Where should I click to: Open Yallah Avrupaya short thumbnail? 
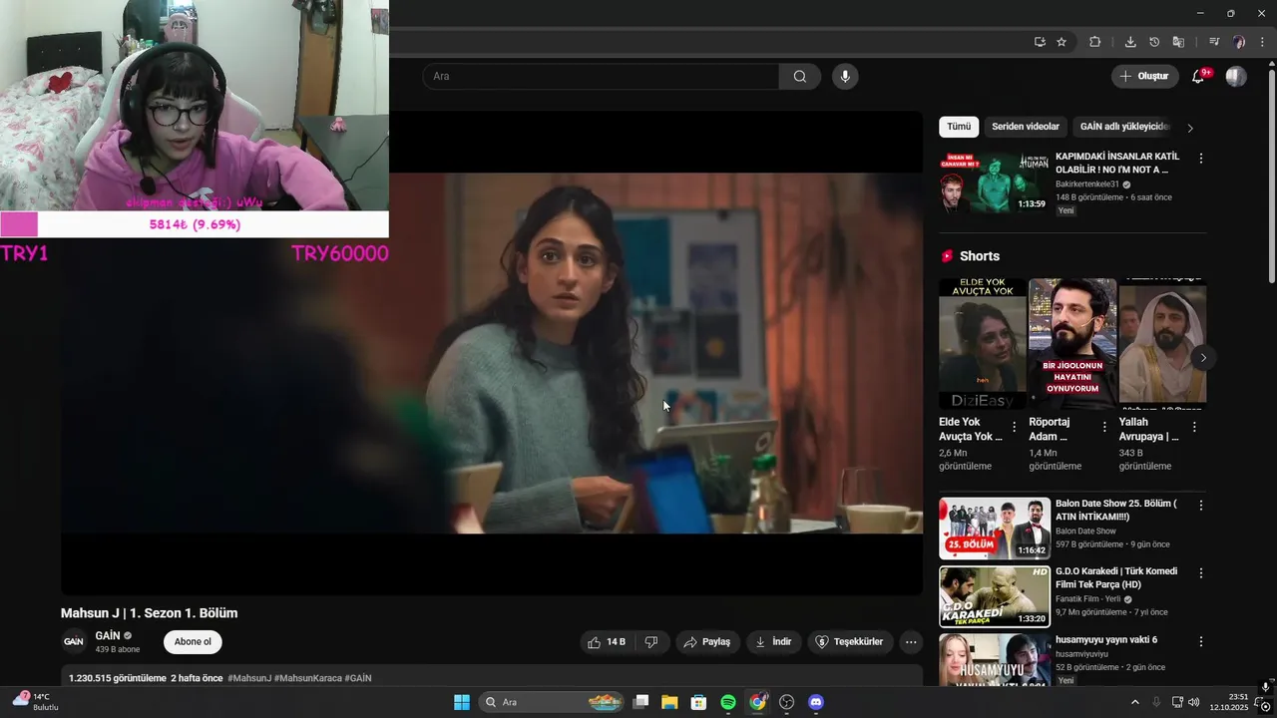pyautogui.click(x=1162, y=344)
